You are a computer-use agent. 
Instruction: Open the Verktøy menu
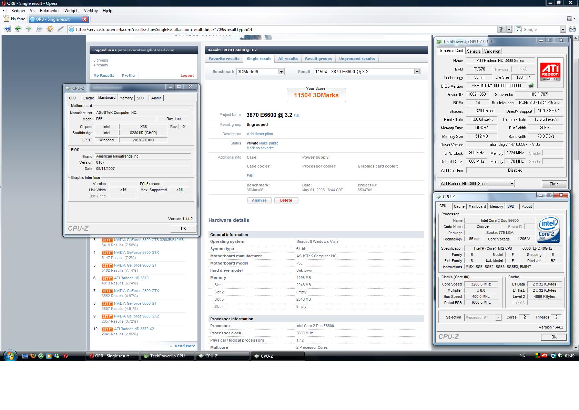(91, 11)
